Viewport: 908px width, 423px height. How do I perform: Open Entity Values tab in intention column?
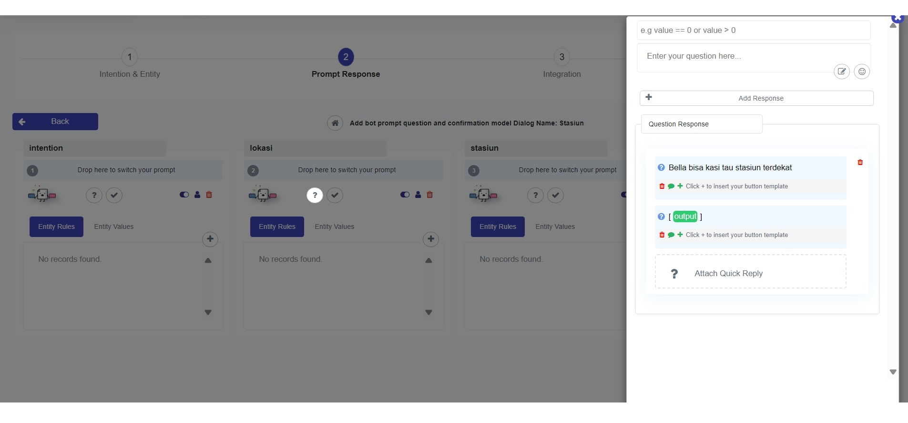pos(113,227)
